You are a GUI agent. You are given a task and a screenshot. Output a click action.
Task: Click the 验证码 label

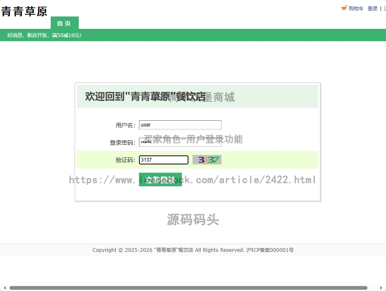[x=125, y=160]
